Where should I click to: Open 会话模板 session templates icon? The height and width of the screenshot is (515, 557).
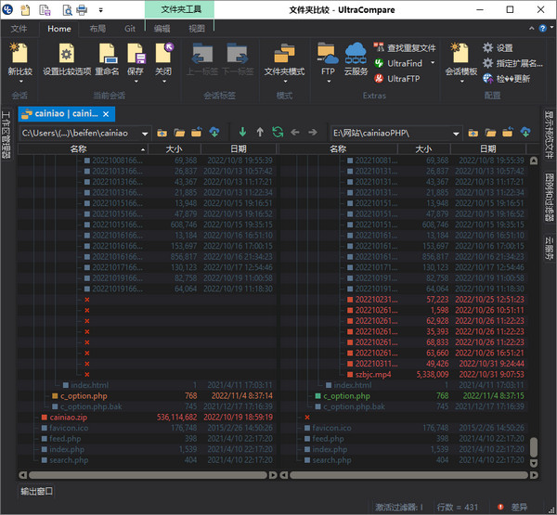click(460, 53)
